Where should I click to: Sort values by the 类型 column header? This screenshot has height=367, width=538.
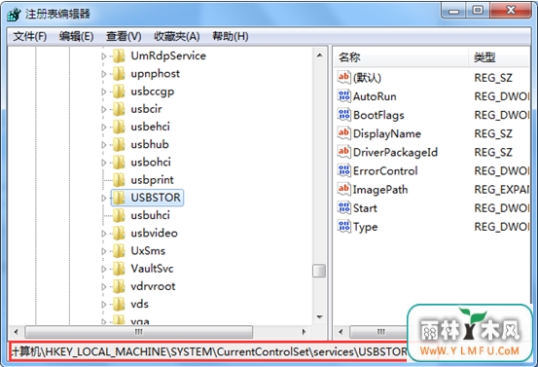pyautogui.click(x=500, y=57)
